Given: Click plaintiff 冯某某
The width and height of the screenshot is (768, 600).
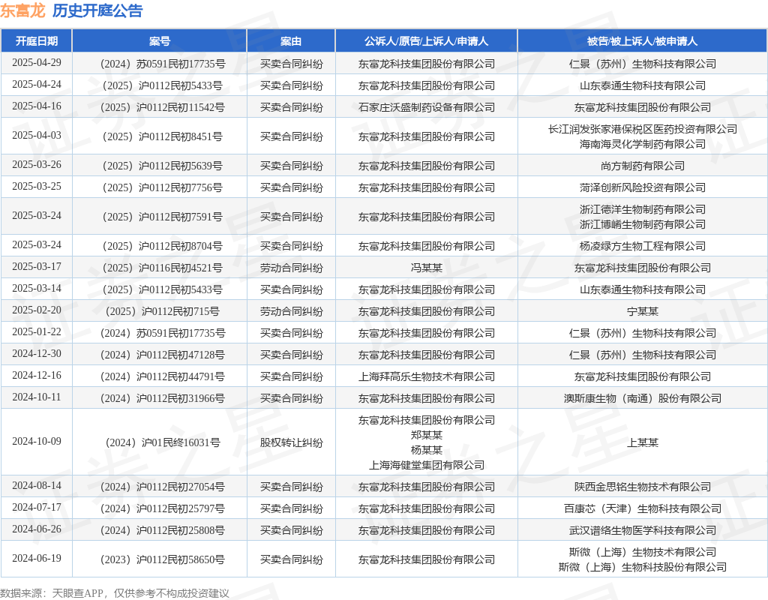Looking at the screenshot, I should pyautogui.click(x=427, y=268).
